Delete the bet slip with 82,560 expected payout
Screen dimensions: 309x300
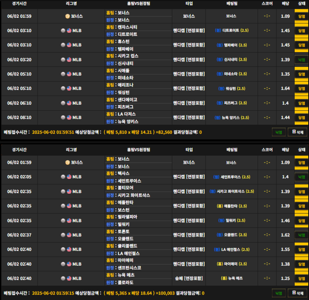pos(297,132)
